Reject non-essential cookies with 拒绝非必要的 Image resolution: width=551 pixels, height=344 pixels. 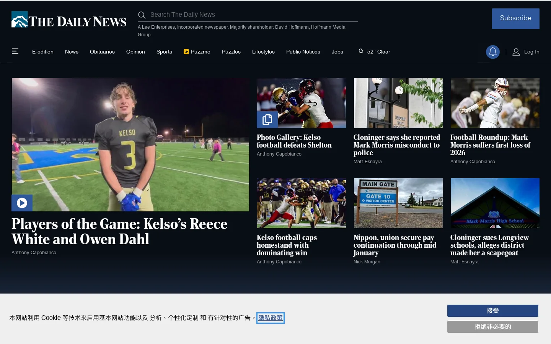[493, 327]
